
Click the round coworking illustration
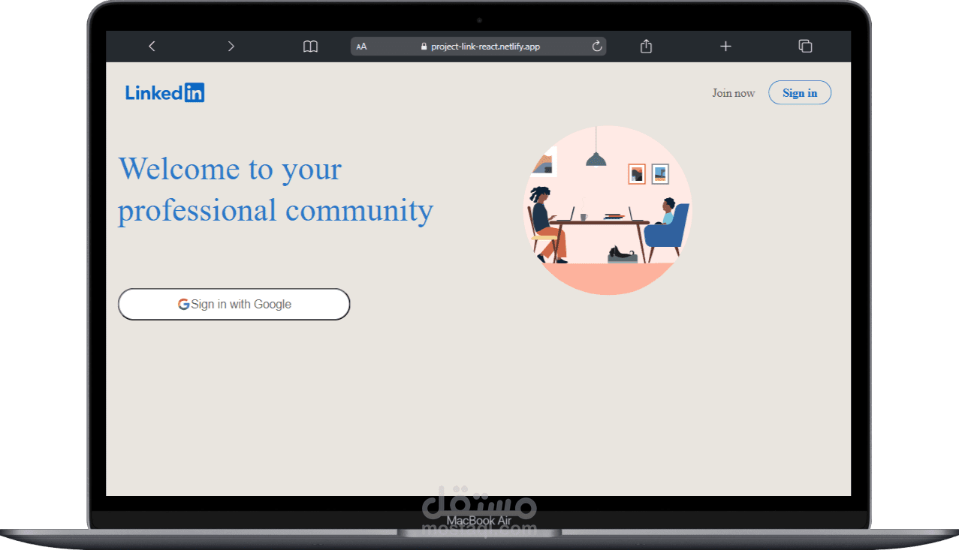point(608,210)
